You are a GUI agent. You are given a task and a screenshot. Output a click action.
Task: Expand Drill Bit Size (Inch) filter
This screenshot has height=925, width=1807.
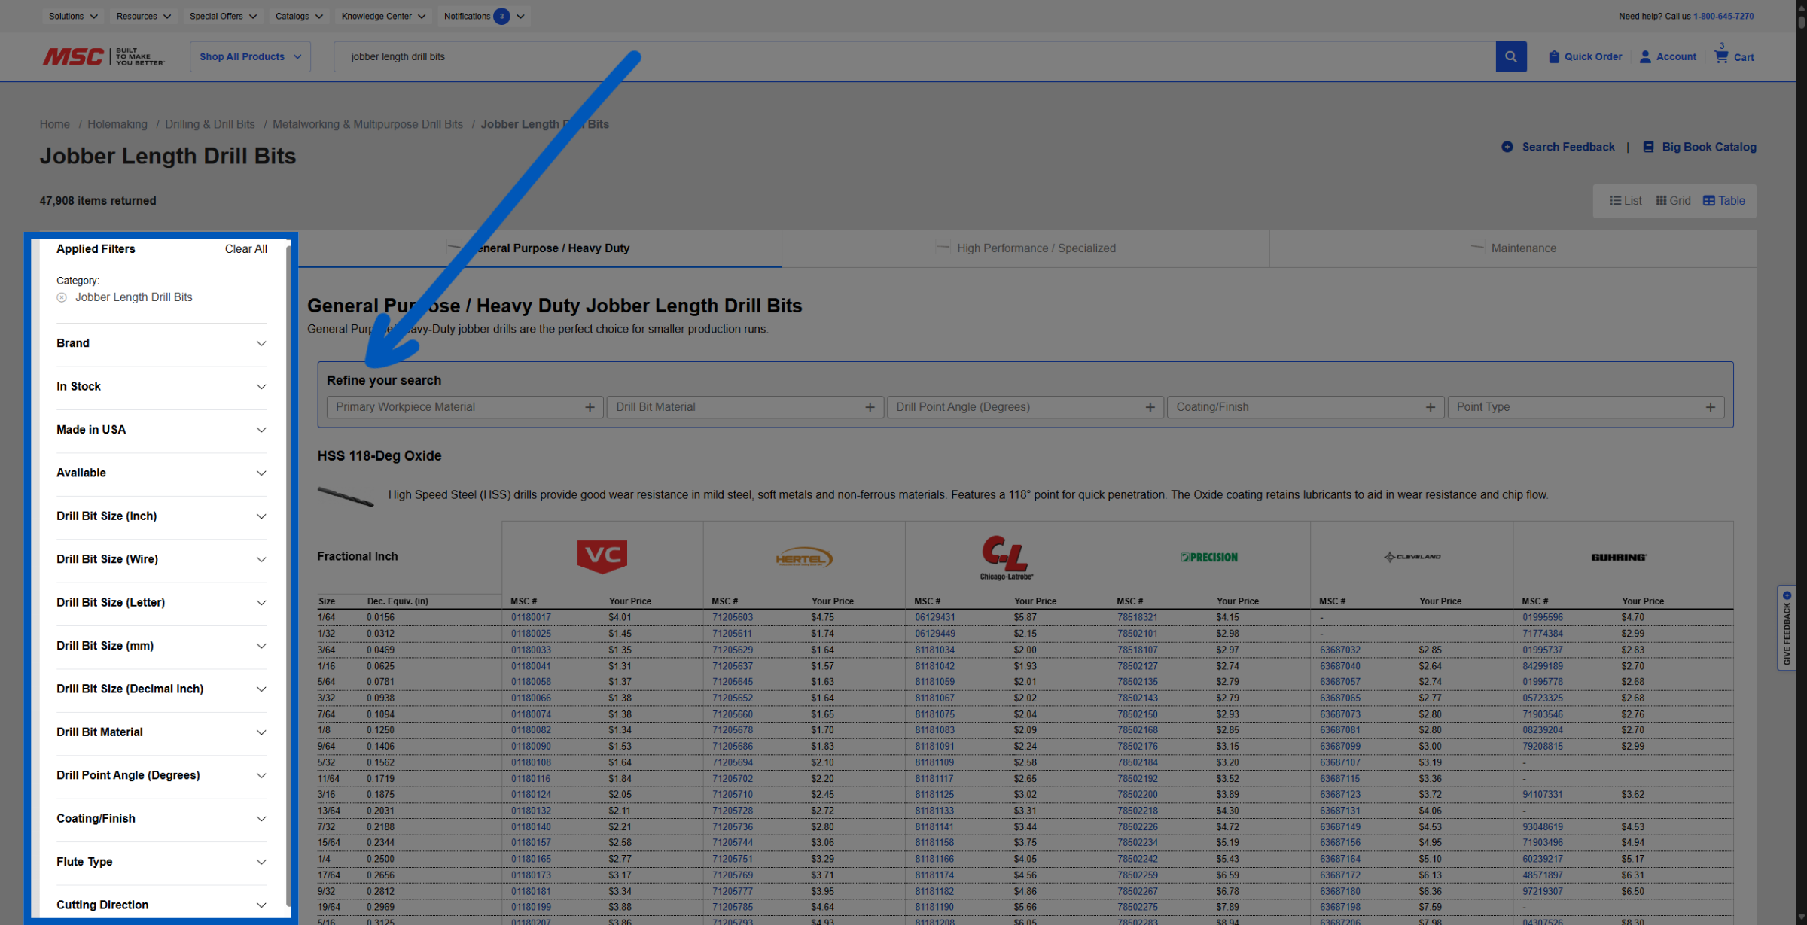[161, 516]
